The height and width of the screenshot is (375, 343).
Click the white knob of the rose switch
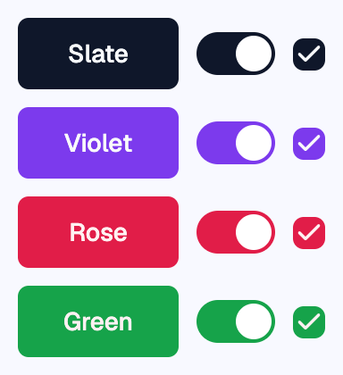pos(254,232)
